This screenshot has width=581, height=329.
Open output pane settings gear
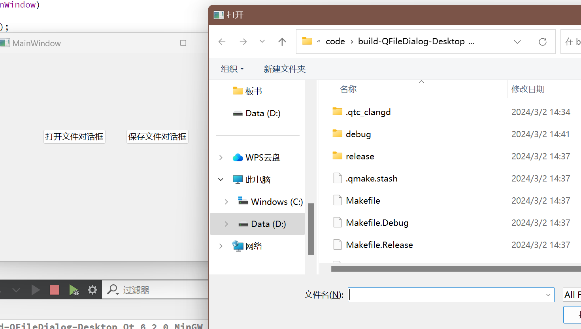coord(92,290)
